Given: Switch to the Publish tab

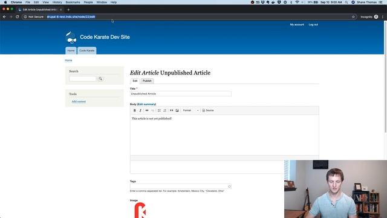Looking at the screenshot, I should tap(147, 81).
